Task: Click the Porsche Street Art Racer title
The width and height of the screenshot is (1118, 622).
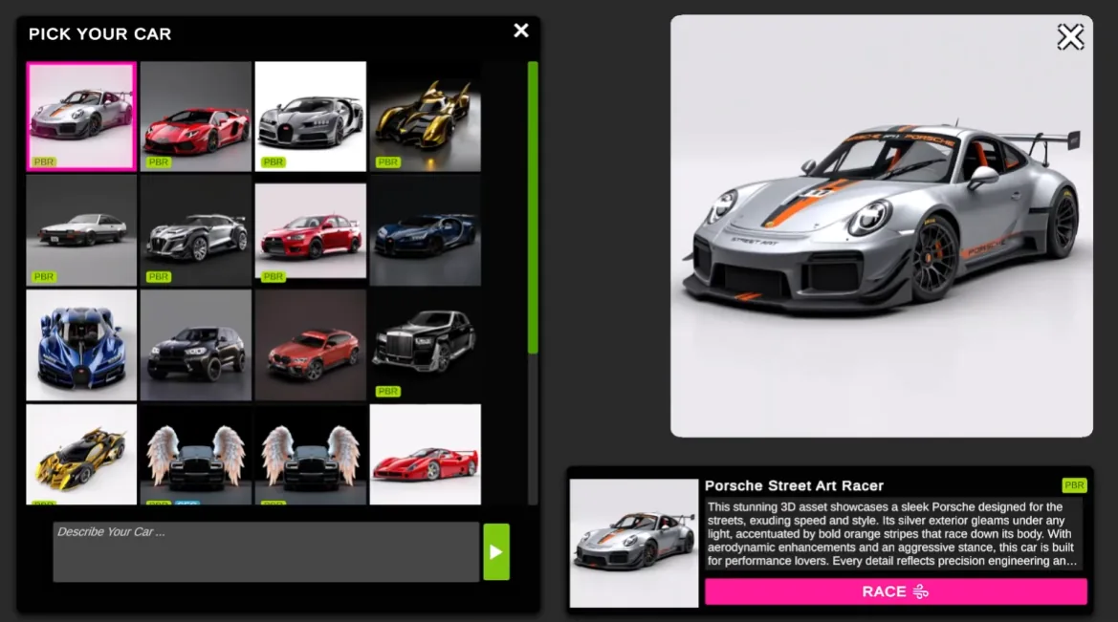Action: 795,486
